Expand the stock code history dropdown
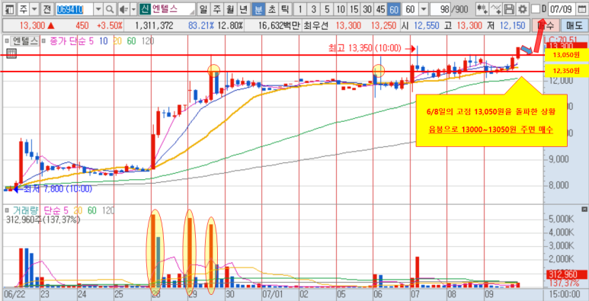Image resolution: width=589 pixels, height=301 pixels. [99, 9]
